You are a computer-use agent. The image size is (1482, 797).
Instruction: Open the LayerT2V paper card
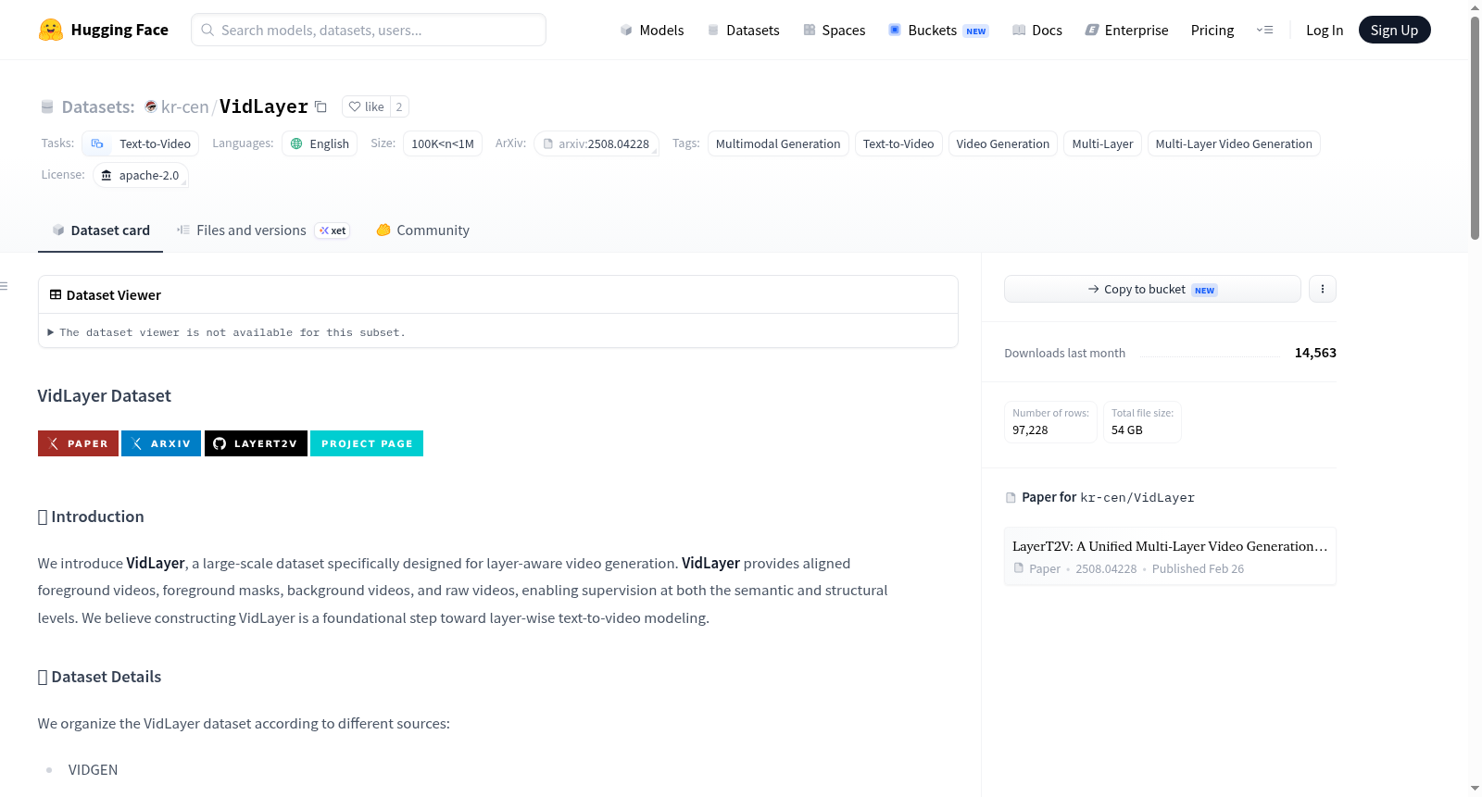1170,556
